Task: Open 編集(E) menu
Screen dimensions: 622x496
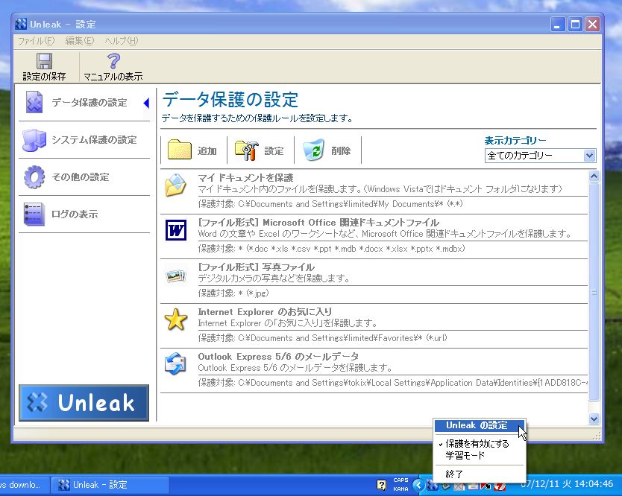Action: (x=79, y=41)
